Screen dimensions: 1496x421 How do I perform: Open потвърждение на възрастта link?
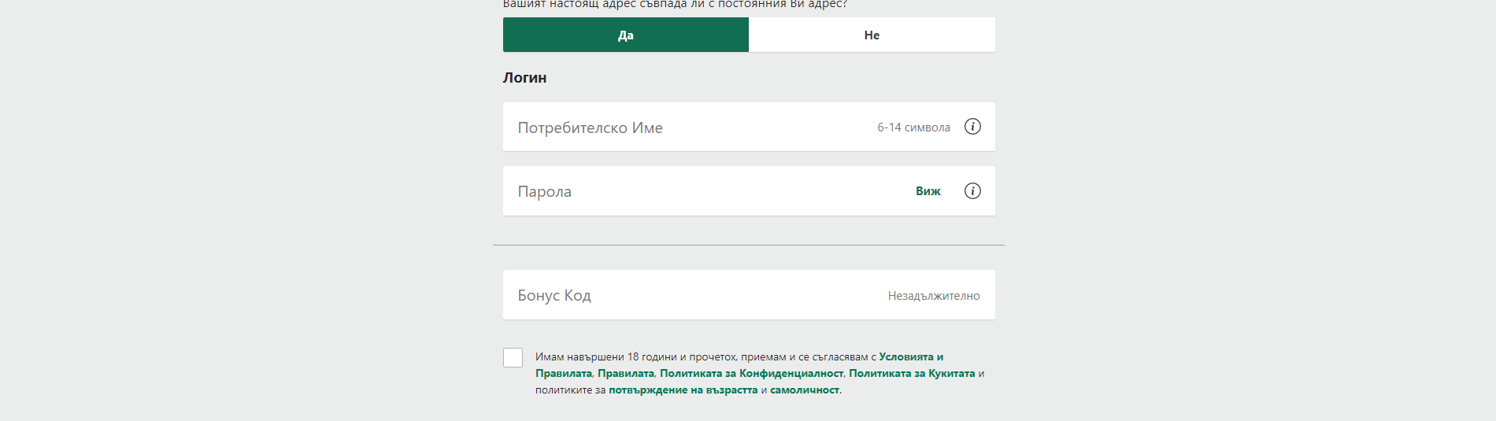683,390
